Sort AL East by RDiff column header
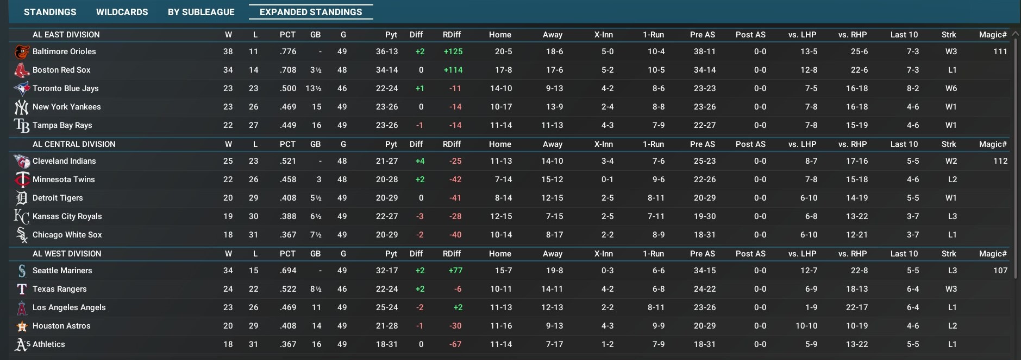The height and width of the screenshot is (360, 1021). 452,35
